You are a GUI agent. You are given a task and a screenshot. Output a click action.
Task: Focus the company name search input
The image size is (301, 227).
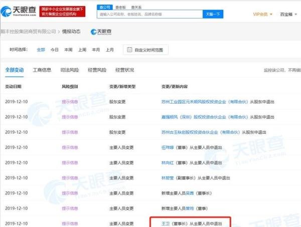pos(149,14)
